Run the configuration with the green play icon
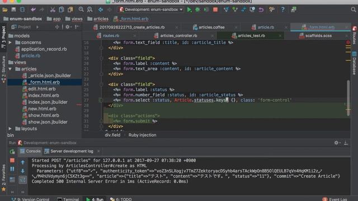The image size is (358, 201). tap(189, 9)
